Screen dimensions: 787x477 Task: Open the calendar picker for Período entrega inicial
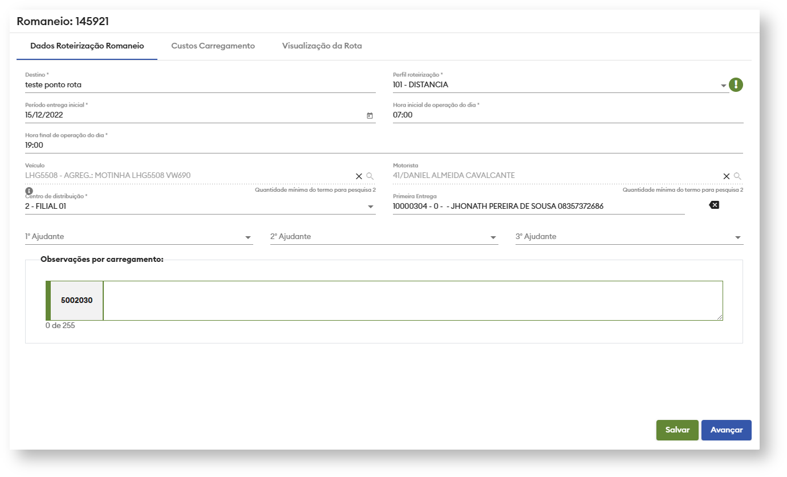tap(370, 115)
